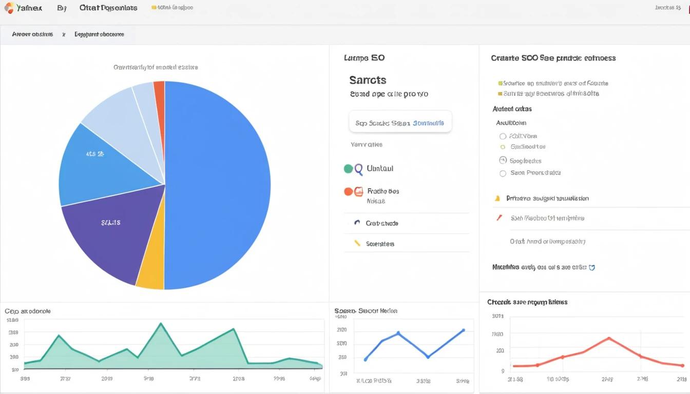The height and width of the screenshot is (394, 690).
Task: Select the first radio option under Anulitioolen
Action: coord(503,136)
